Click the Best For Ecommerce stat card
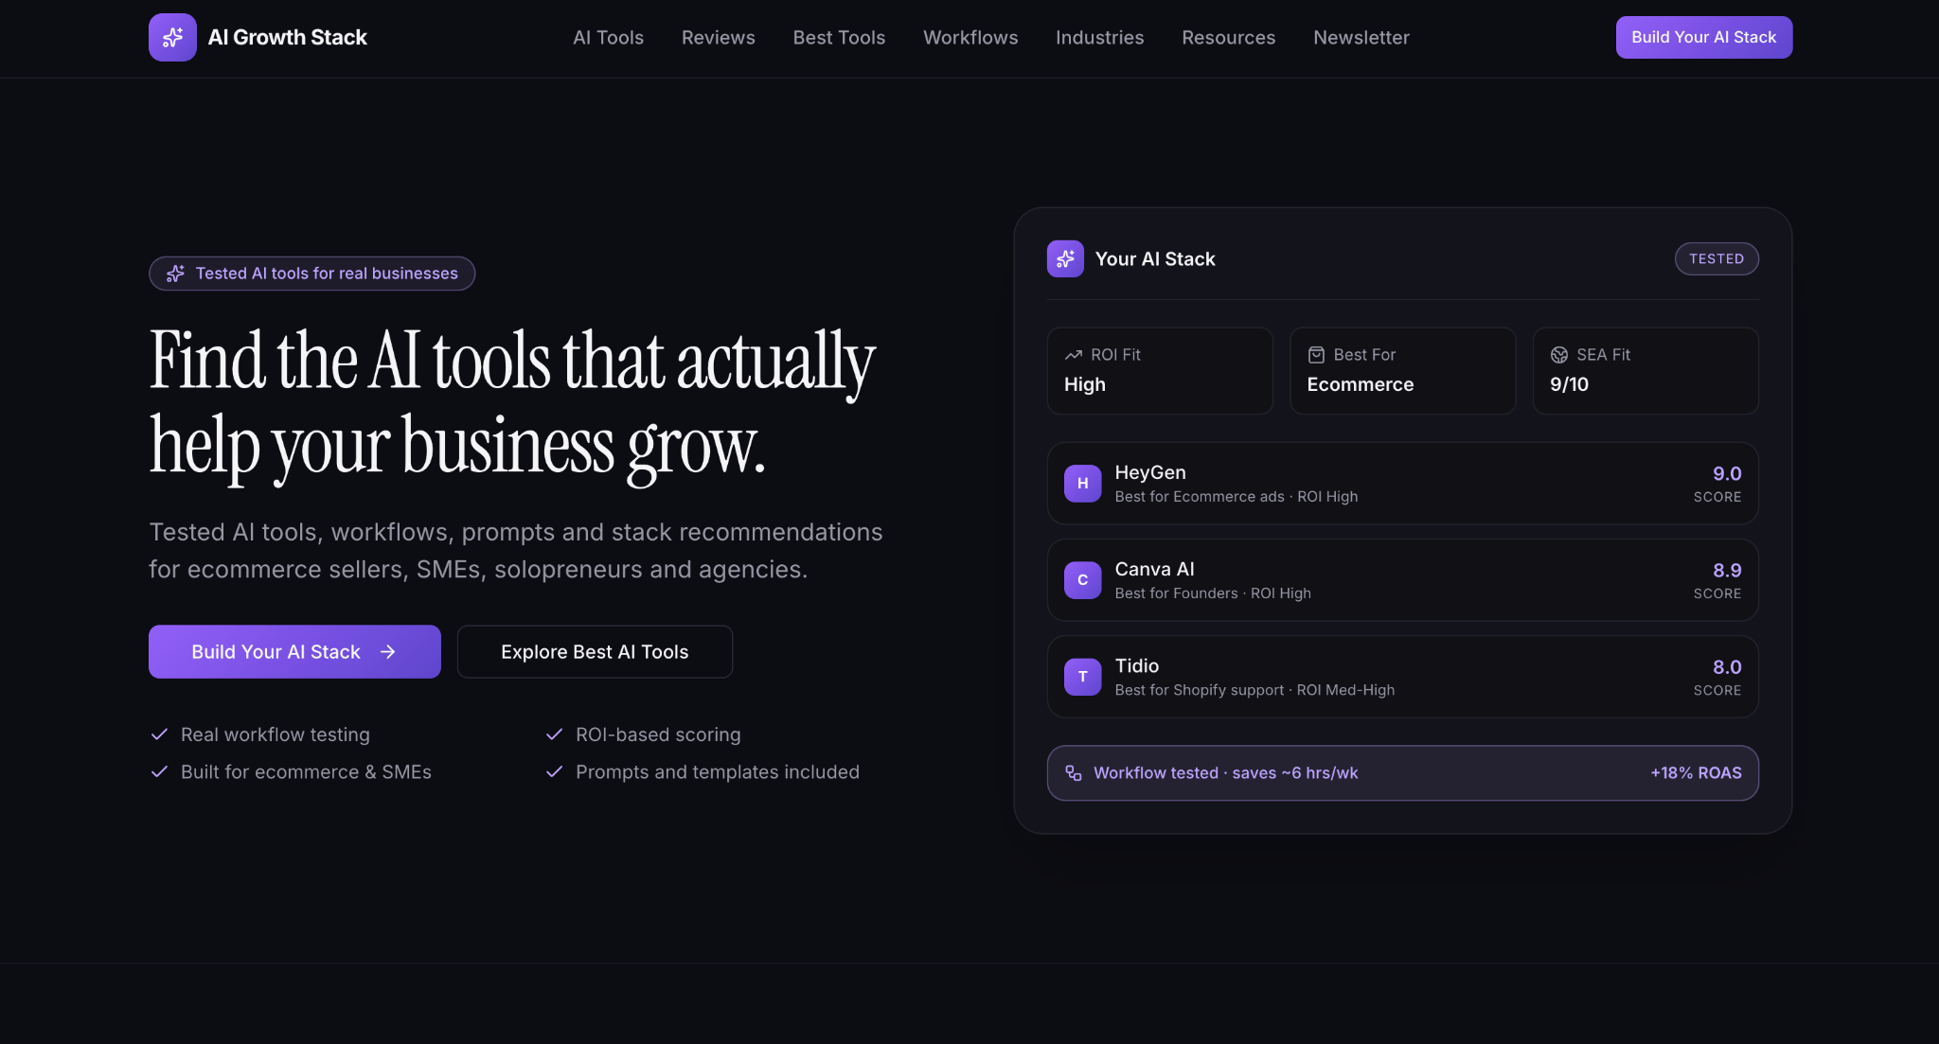The image size is (1939, 1044). click(x=1402, y=370)
